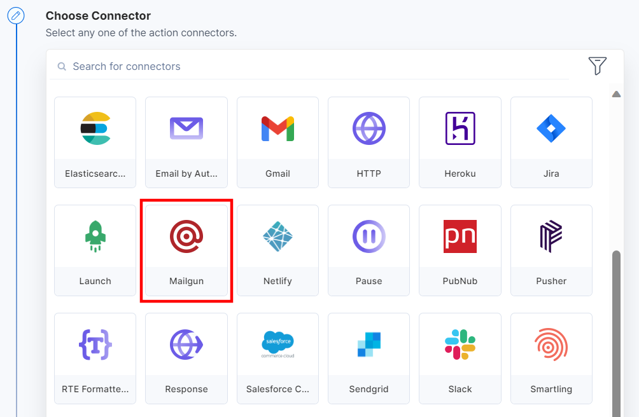The image size is (639, 417).
Task: Pick the Gmail connector icon
Action: (x=277, y=128)
